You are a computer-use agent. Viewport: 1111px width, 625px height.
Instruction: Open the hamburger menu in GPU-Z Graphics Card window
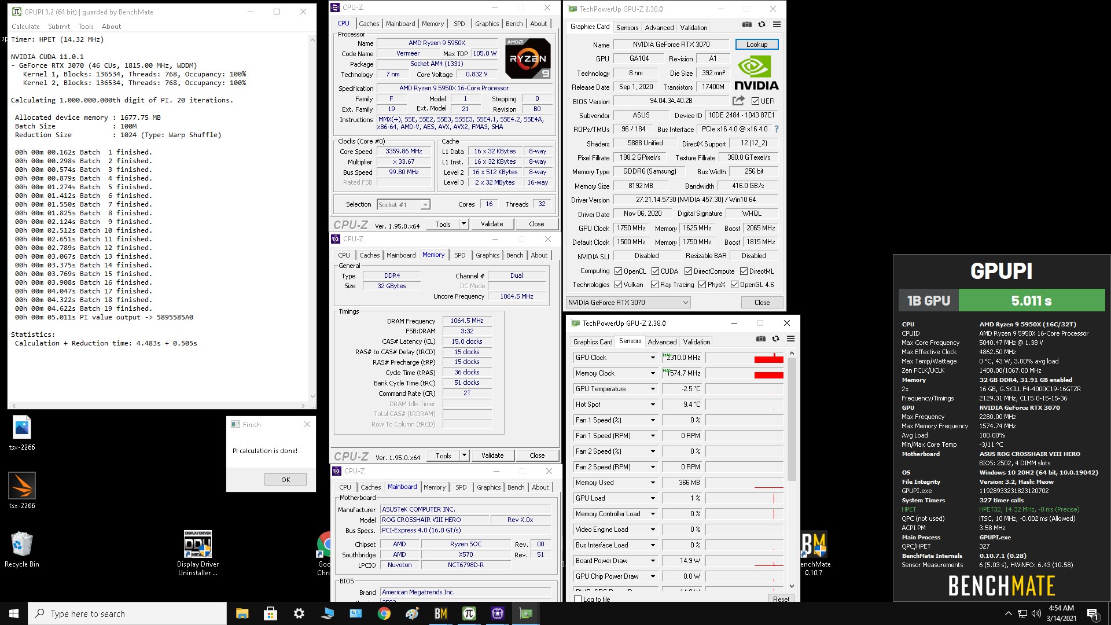coord(777,24)
